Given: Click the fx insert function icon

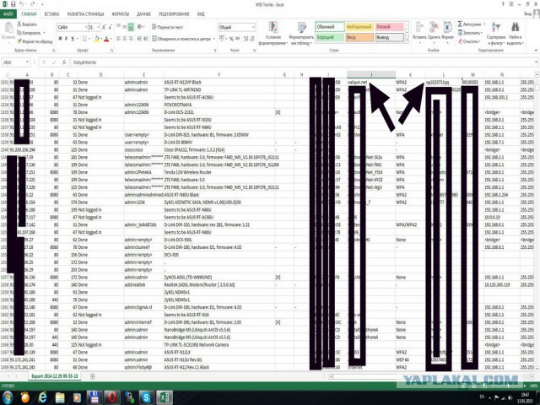Looking at the screenshot, I should point(64,62).
